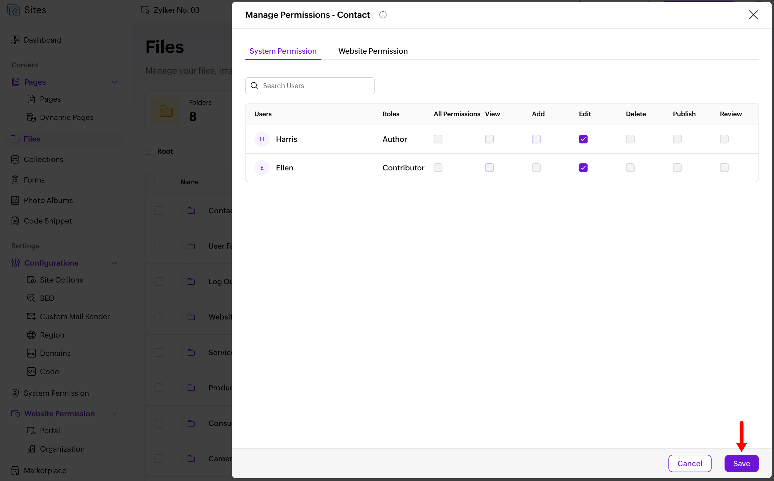This screenshot has height=481, width=774.
Task: Click the Photo Albums icon
Action: (15, 200)
